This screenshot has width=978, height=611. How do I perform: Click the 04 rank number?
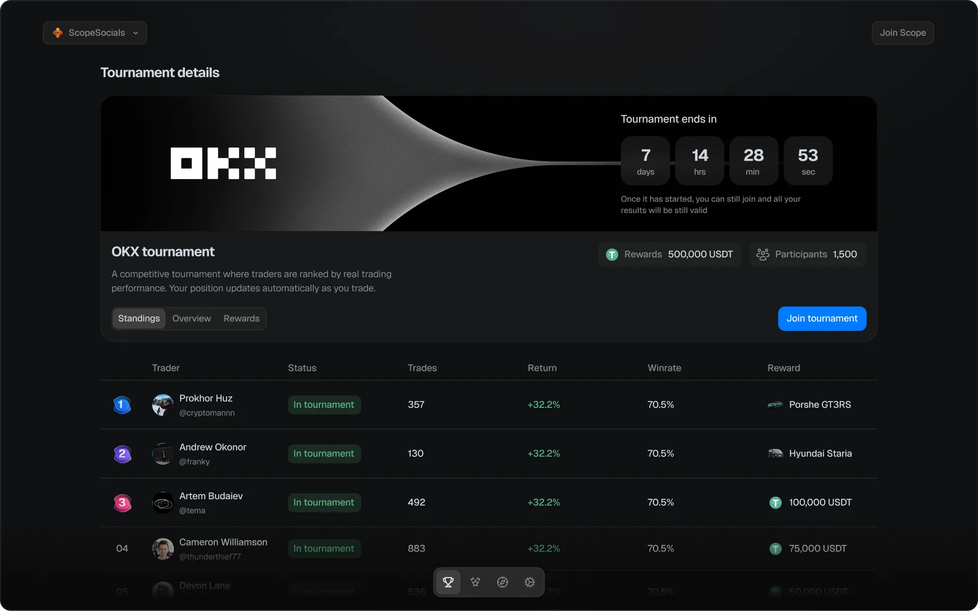pyautogui.click(x=122, y=549)
